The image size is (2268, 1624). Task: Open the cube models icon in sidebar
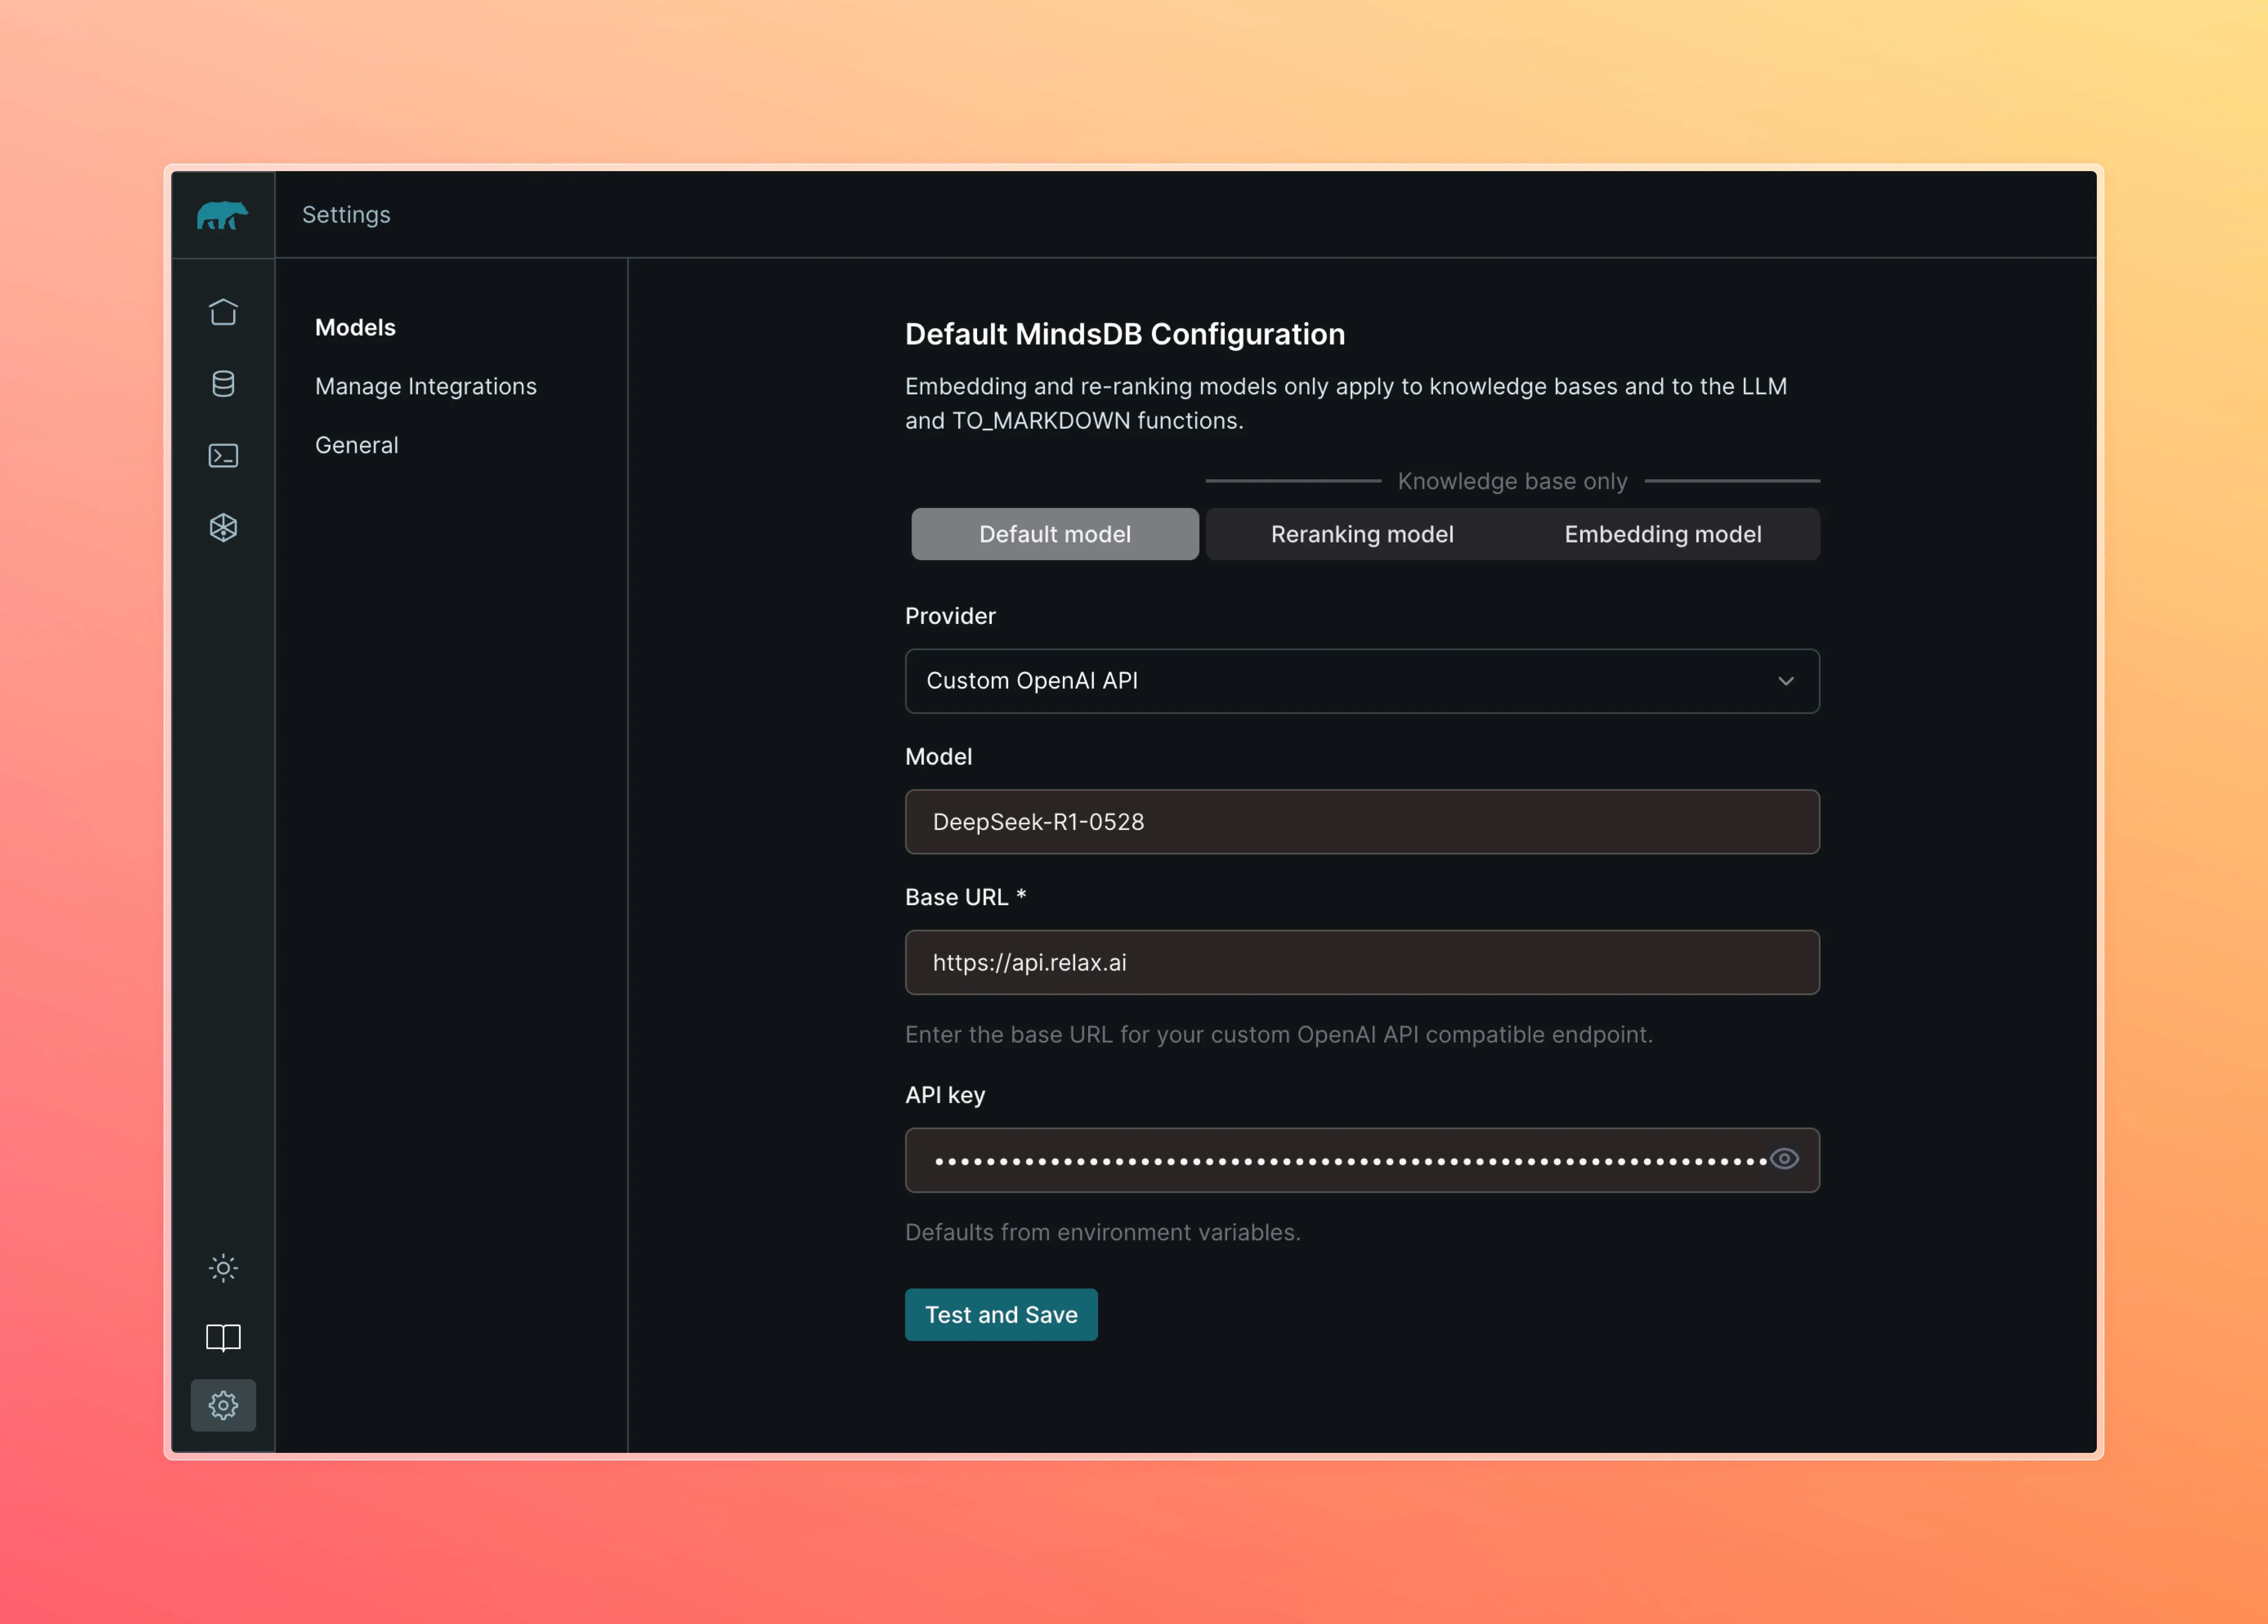point(223,528)
